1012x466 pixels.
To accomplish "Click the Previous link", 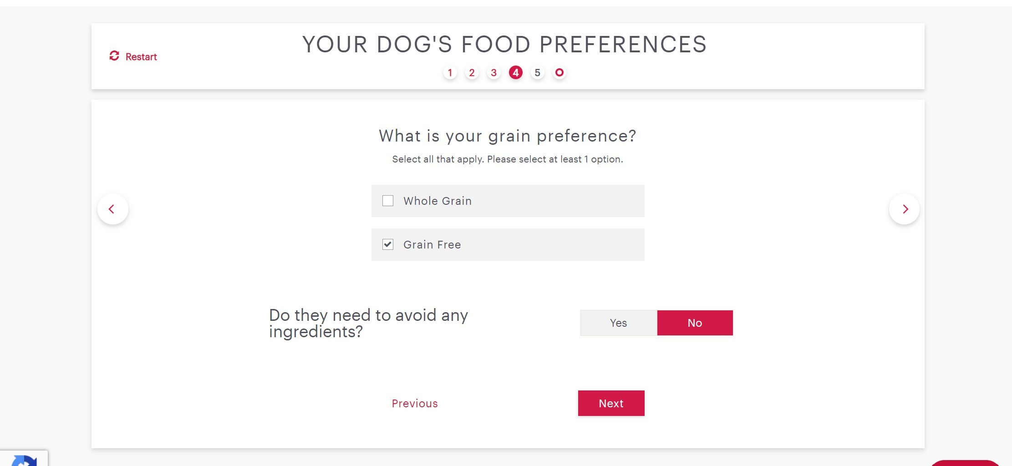I will (x=415, y=403).
